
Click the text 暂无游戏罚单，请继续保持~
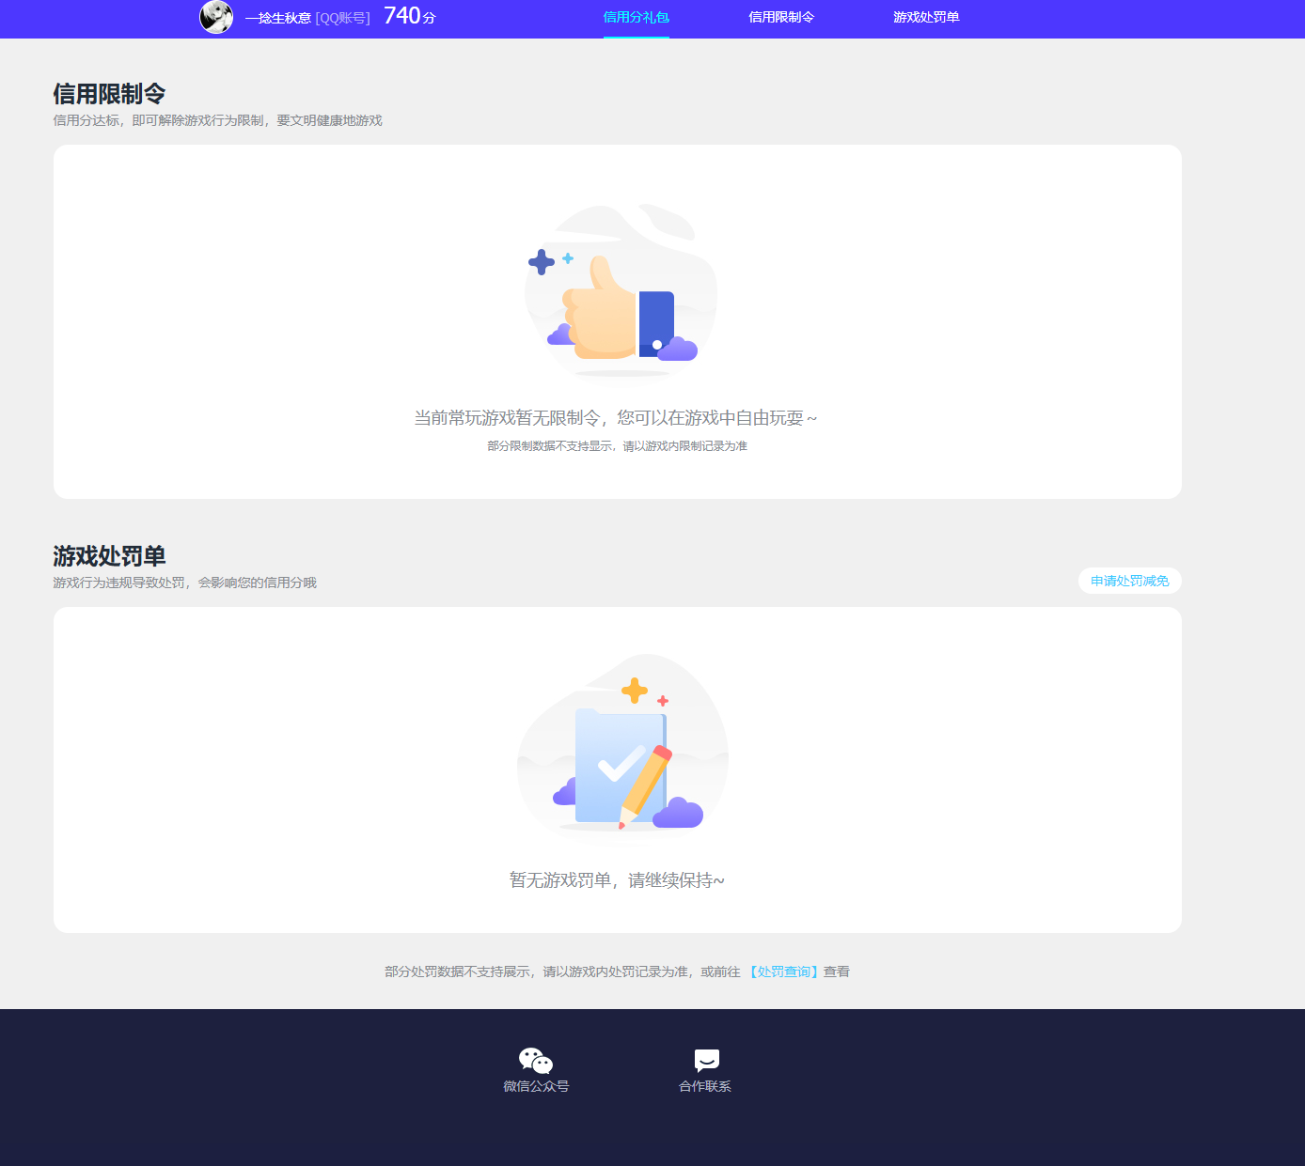pos(617,880)
